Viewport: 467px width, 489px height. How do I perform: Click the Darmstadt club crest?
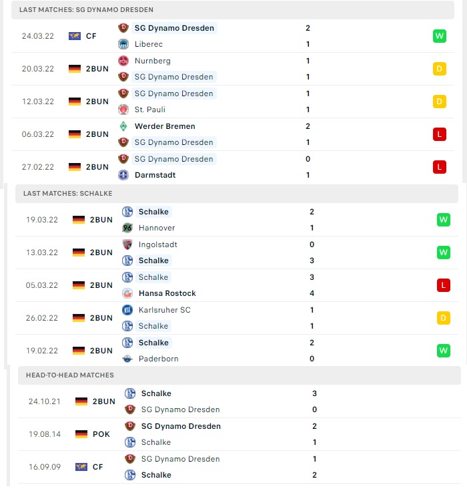tap(123, 175)
